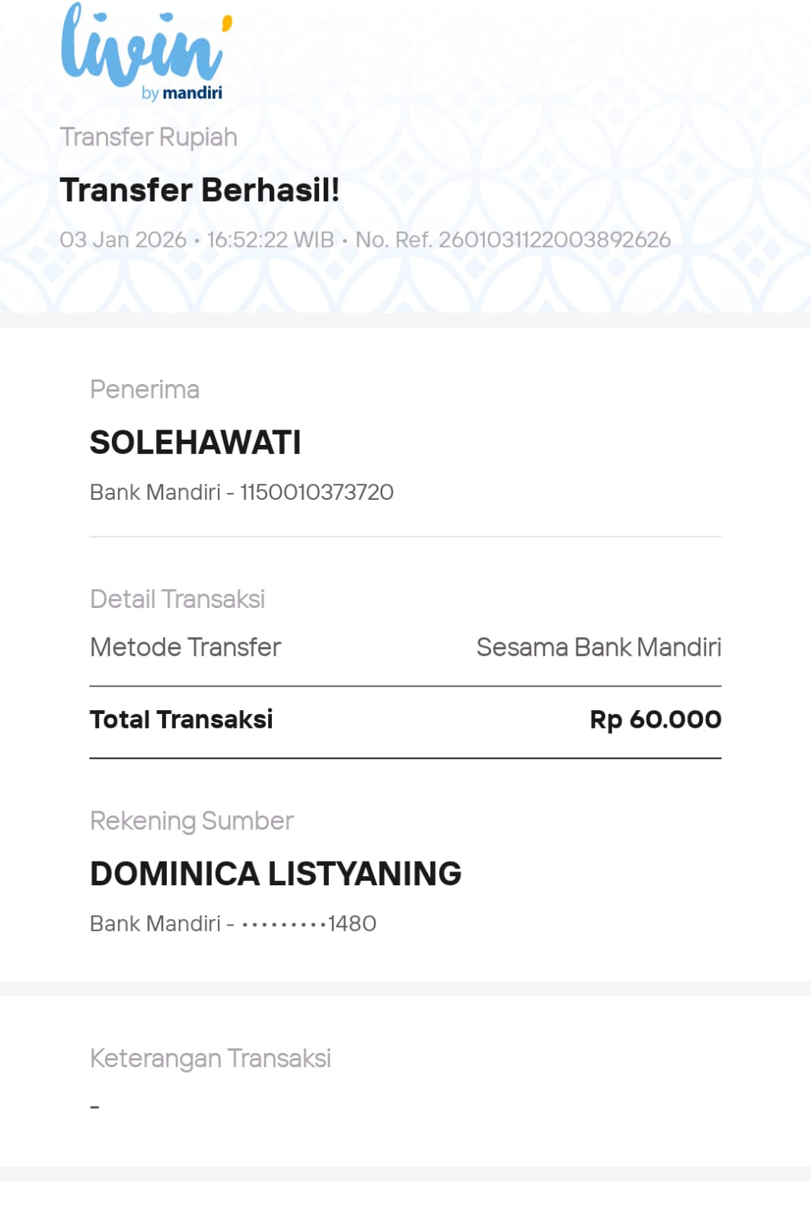The image size is (811, 1219).
Task: Click recipient account number 1150010373720
Action: pyautogui.click(x=317, y=492)
